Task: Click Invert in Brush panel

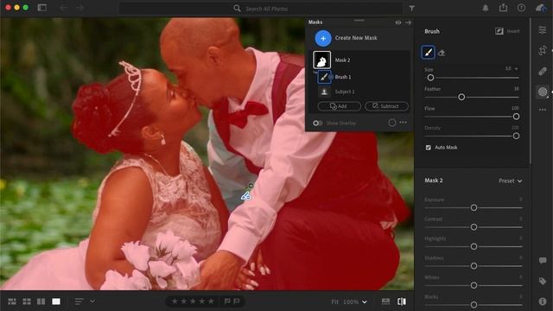Action: point(507,31)
